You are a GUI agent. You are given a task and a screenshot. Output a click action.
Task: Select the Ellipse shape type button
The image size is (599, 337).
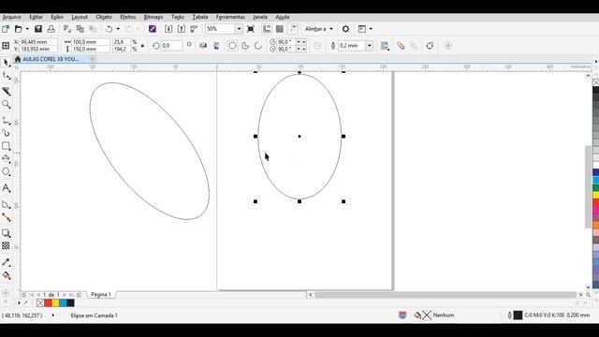coord(232,46)
